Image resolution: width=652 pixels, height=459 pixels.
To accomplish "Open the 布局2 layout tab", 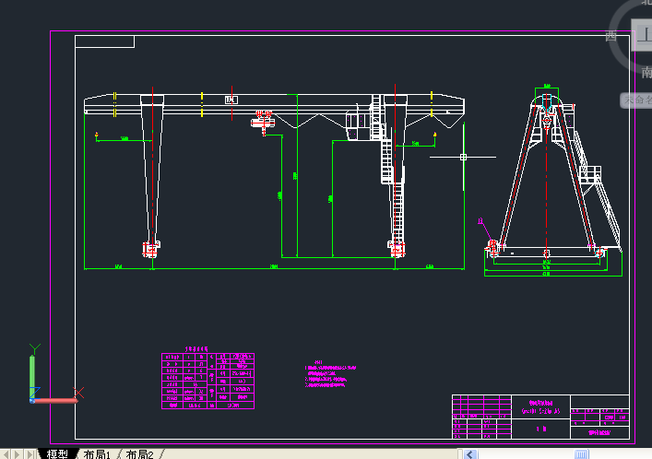I will point(140,454).
